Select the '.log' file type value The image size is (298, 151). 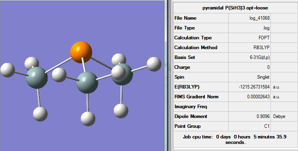point(266,28)
